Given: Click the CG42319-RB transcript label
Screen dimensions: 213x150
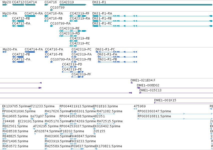Looking at the screenshot, I should click(x=80, y=38).
